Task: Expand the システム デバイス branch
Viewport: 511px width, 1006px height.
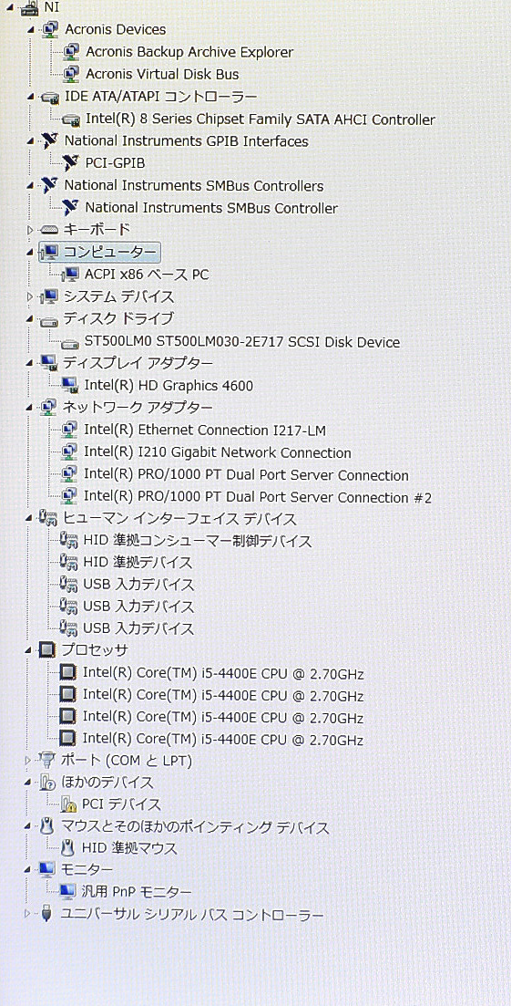Action: (29, 296)
